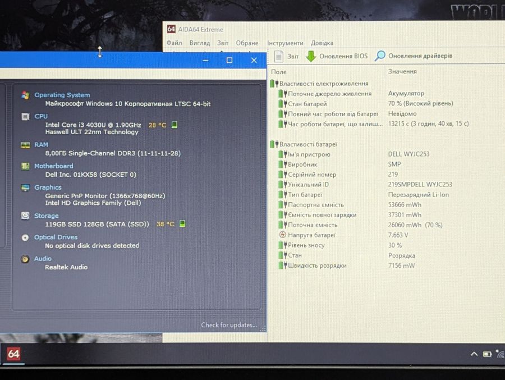This screenshot has height=380, width=505.
Task: Click the Motherboard icon
Action: point(25,166)
